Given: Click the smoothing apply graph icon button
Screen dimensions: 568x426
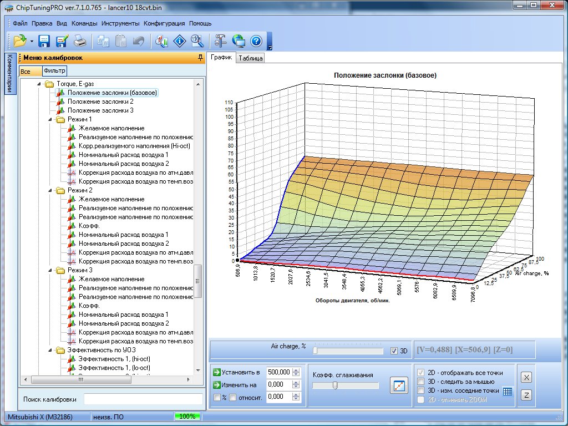Looking at the screenshot, I should 398,386.
